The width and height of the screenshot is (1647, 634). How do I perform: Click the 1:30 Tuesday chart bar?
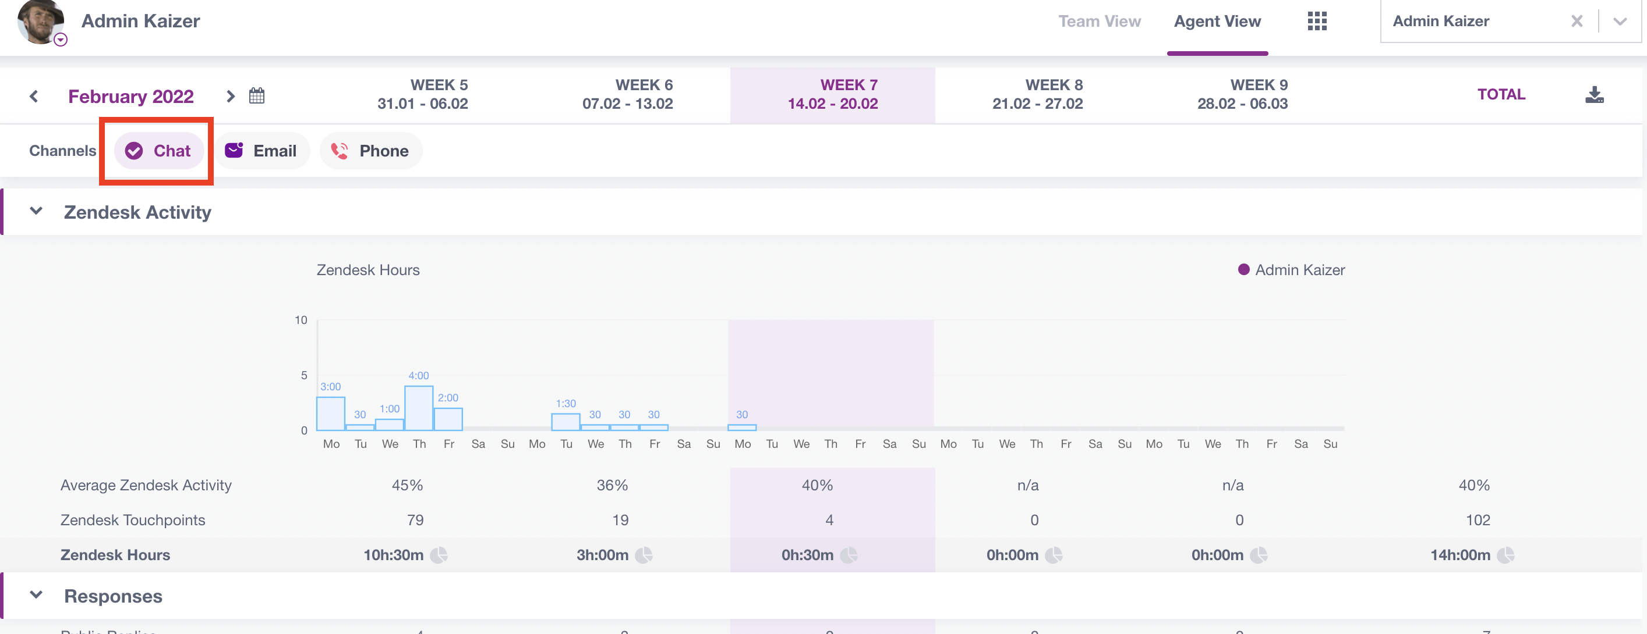[566, 422]
